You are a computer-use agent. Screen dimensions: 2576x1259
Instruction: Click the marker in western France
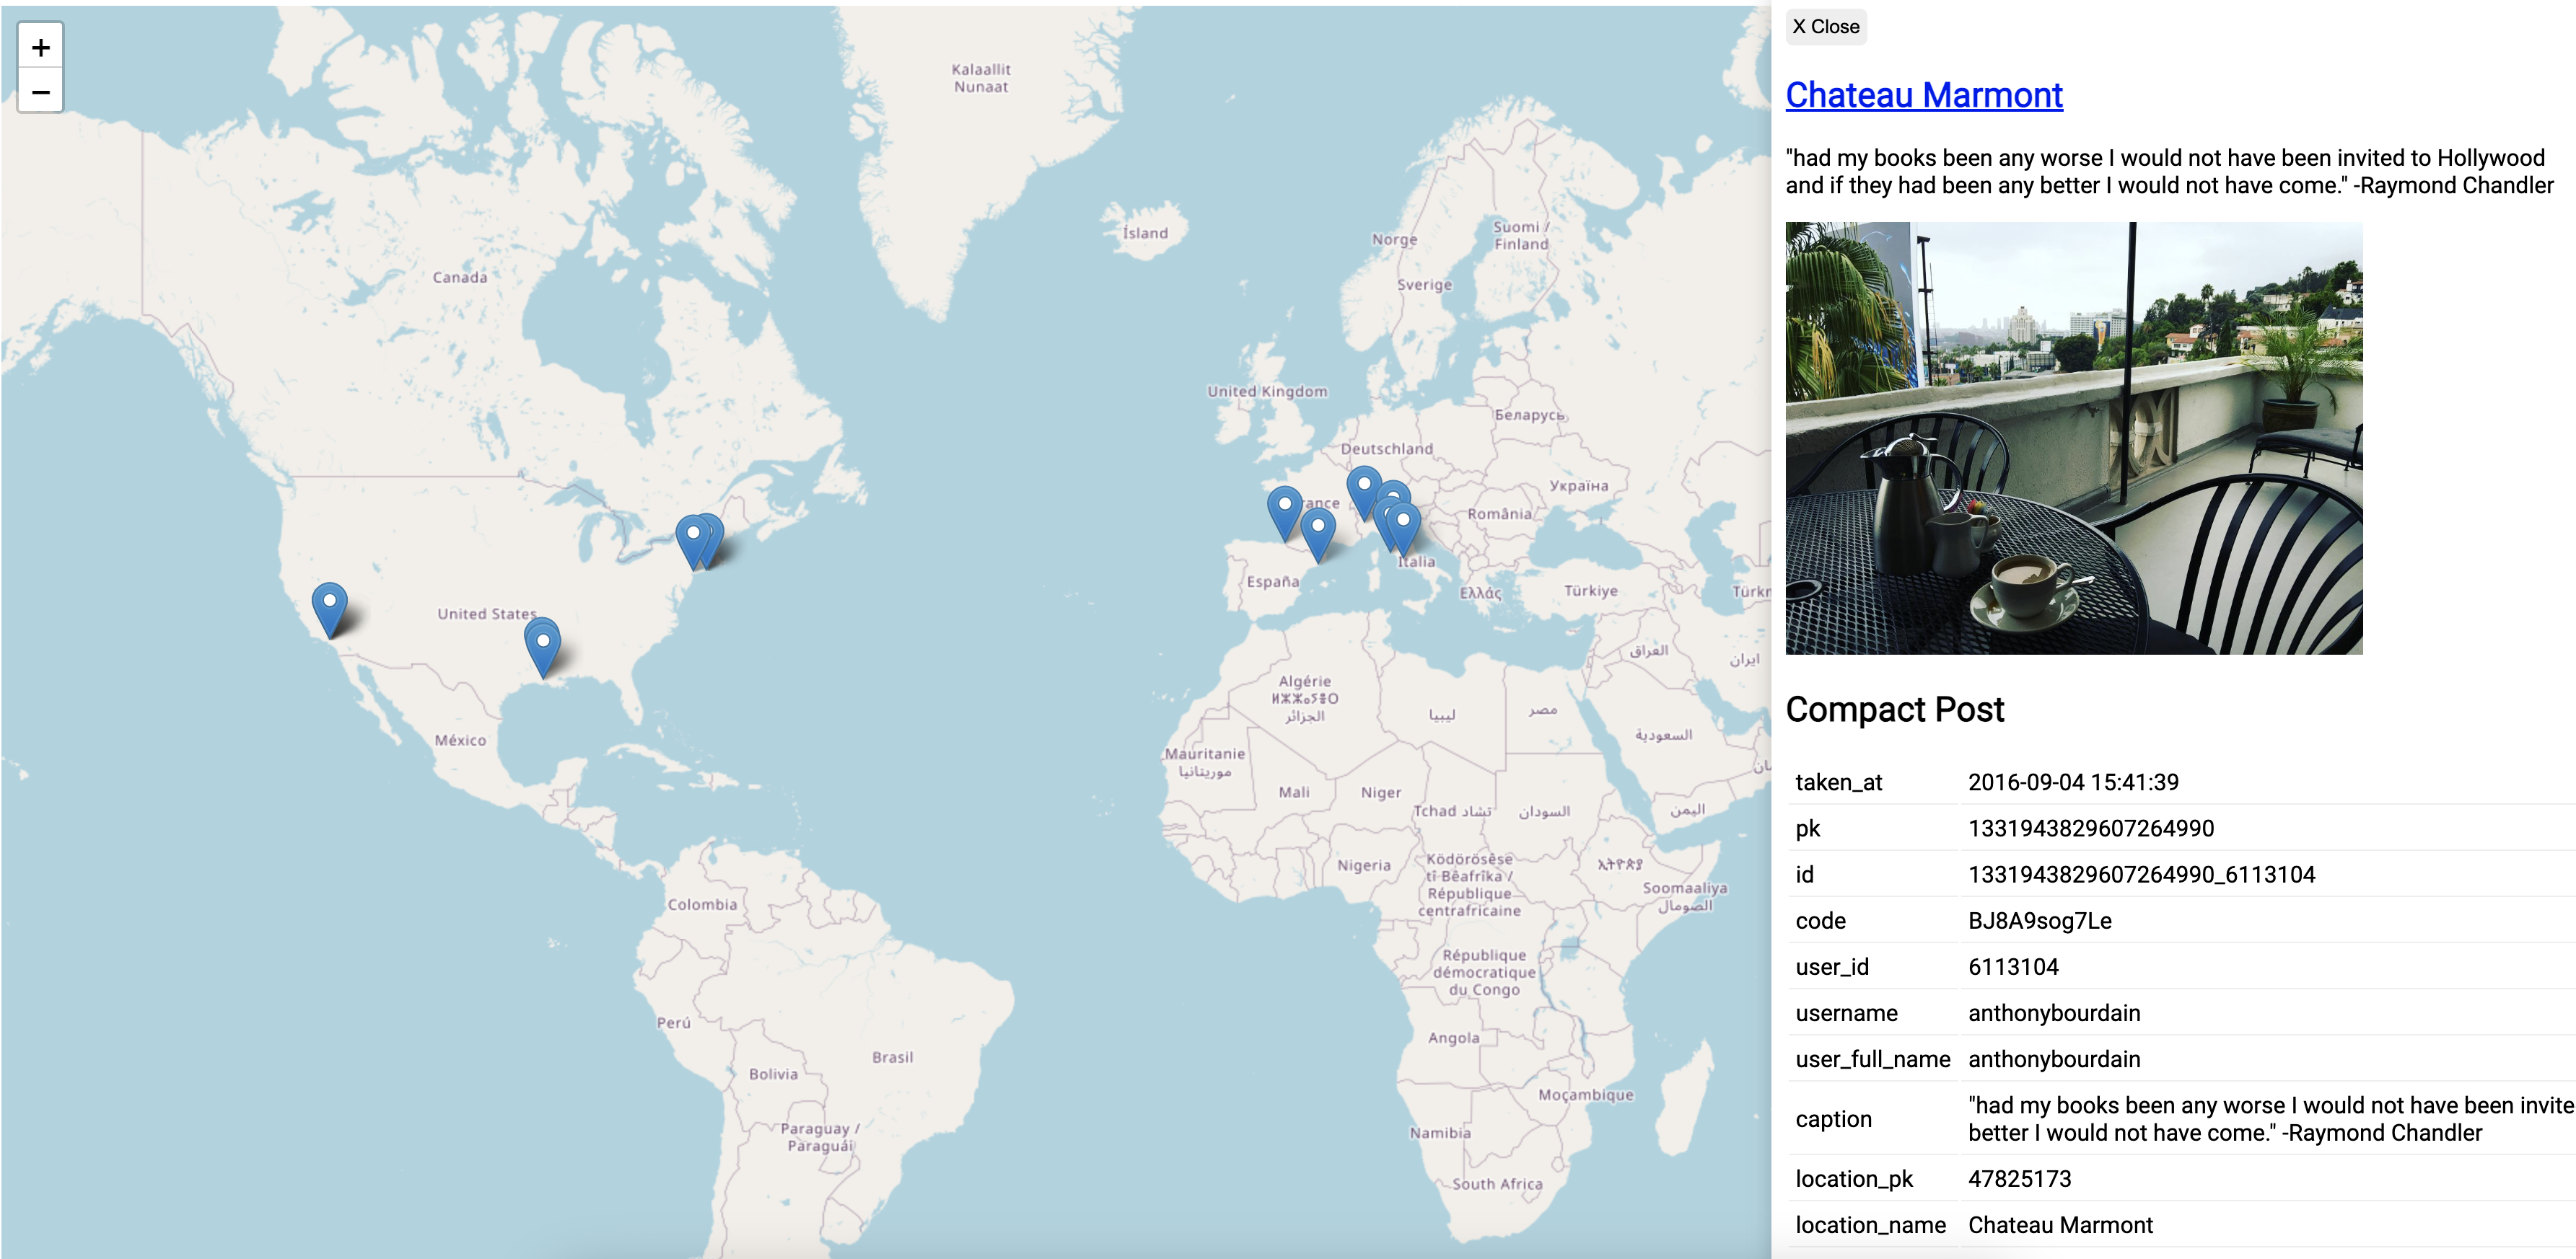click(x=1284, y=508)
